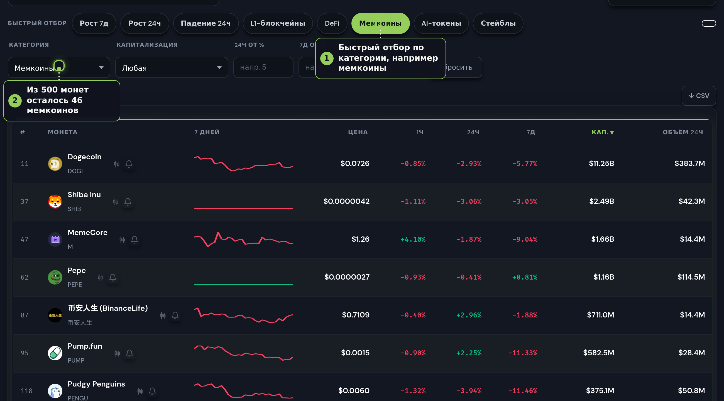This screenshot has width=724, height=401.
Task: Toggle the DeFi quick filter chip
Action: tap(332, 23)
